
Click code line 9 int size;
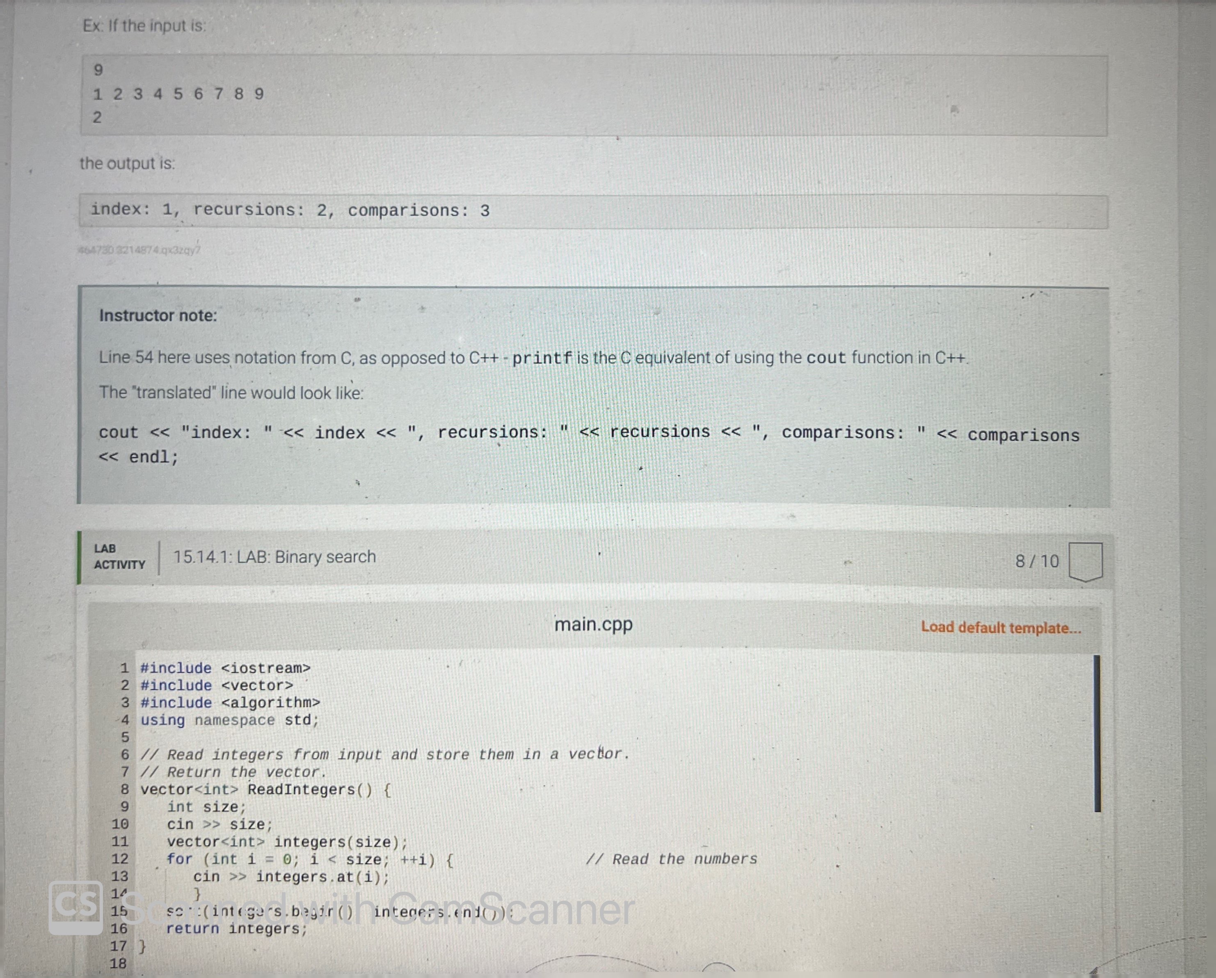pyautogui.click(x=206, y=807)
